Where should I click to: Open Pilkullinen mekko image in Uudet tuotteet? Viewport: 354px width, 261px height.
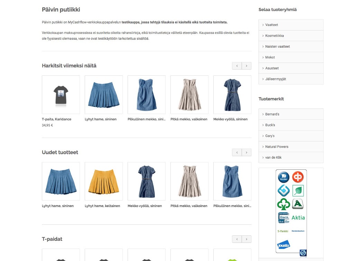click(x=232, y=181)
